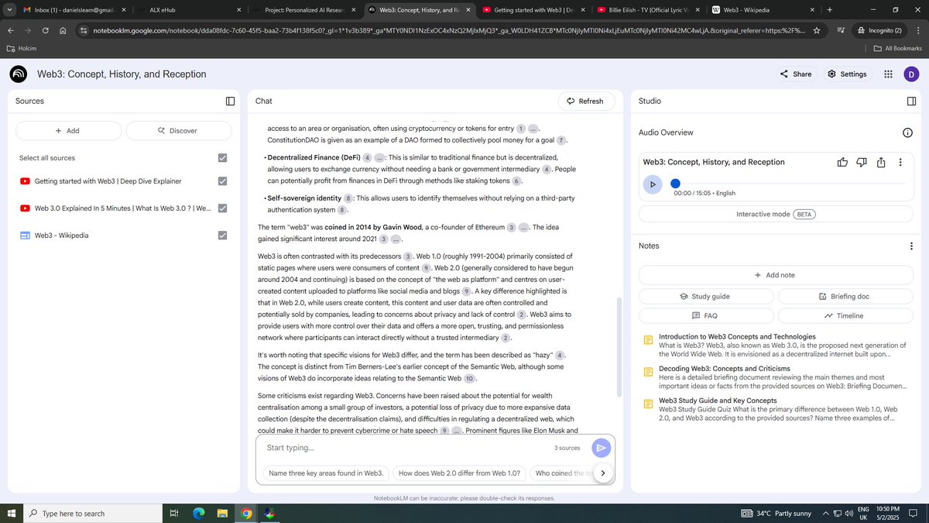Go back in browser history
This screenshot has height=523, width=929.
pyautogui.click(x=11, y=30)
